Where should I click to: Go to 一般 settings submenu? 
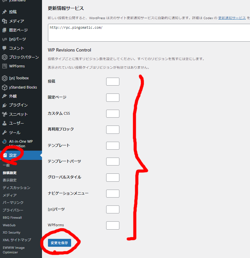[6, 165]
